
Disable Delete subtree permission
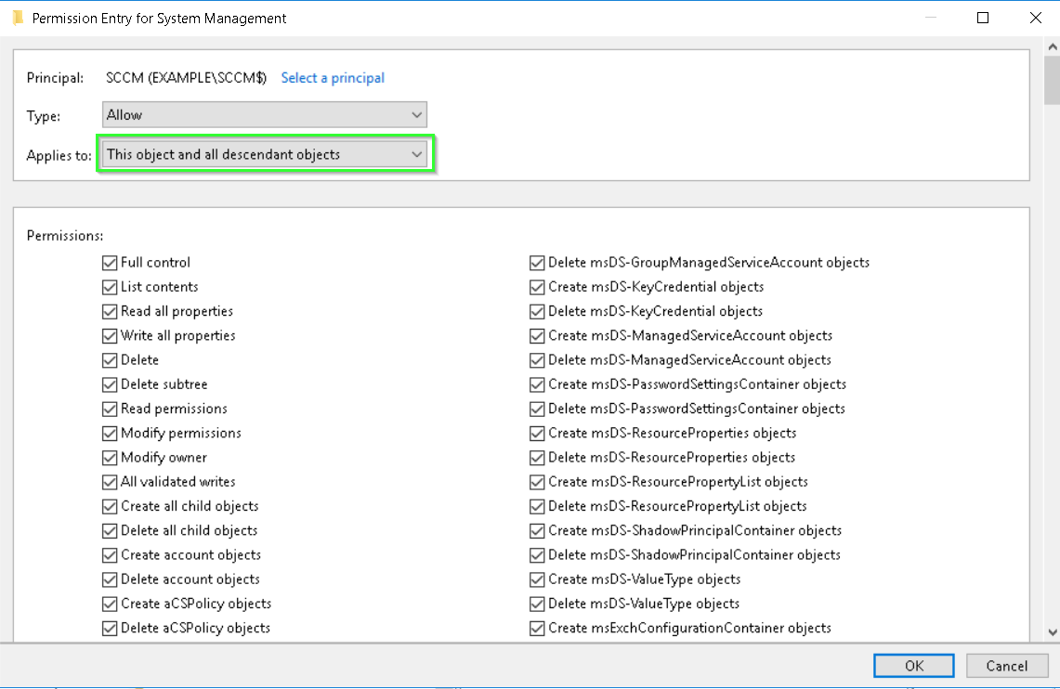click(110, 384)
